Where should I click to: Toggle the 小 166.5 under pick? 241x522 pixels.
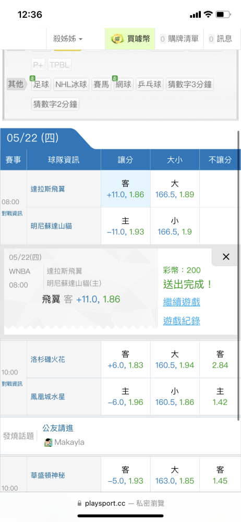click(175, 226)
